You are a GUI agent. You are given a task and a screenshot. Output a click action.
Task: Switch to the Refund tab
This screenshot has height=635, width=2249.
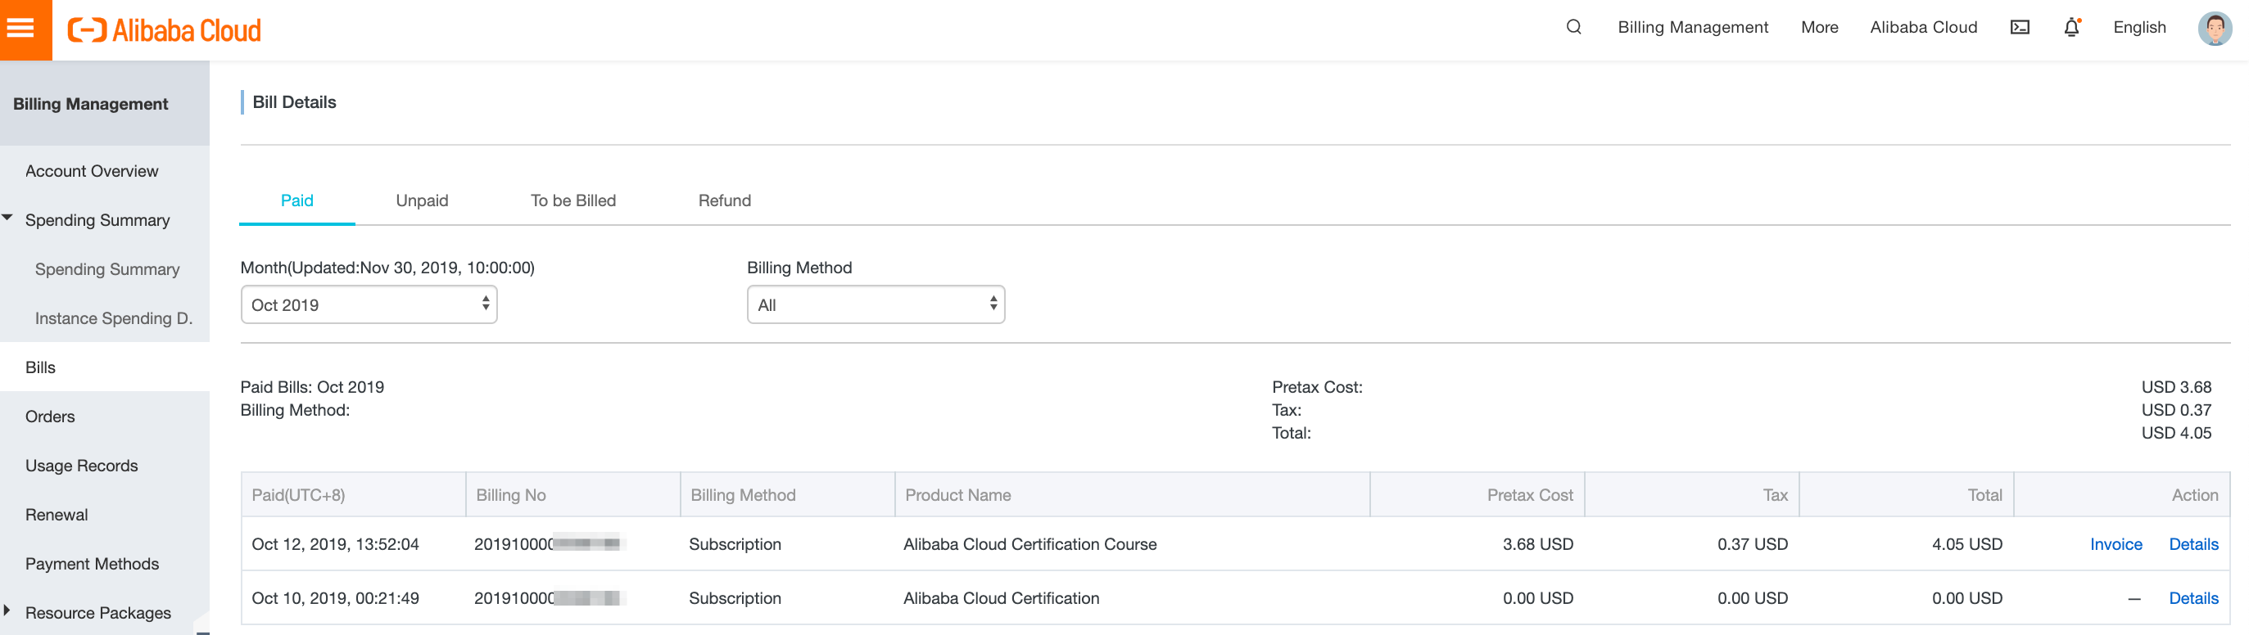(x=724, y=200)
